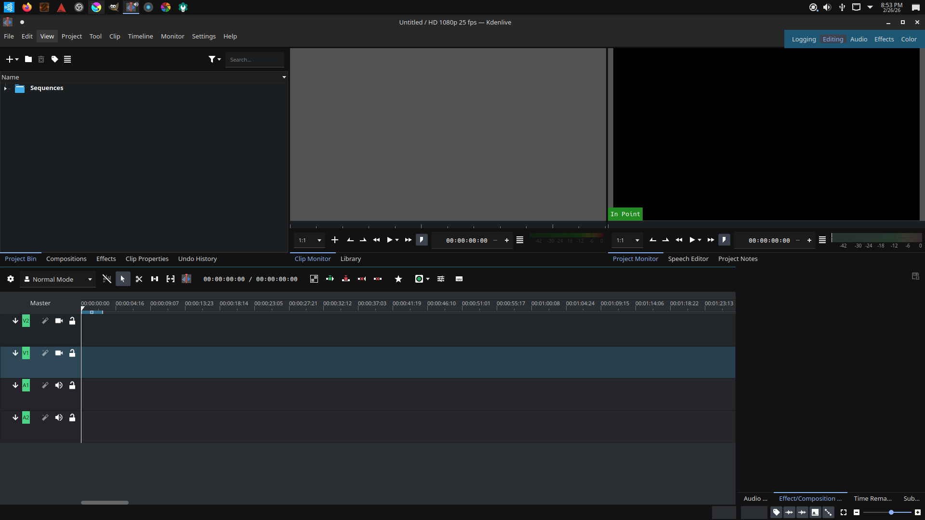The image size is (925, 520).
Task: Add marker icon in Clip Monitor
Action: coord(422,240)
